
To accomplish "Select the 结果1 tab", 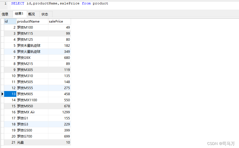I will (x=19, y=14).
